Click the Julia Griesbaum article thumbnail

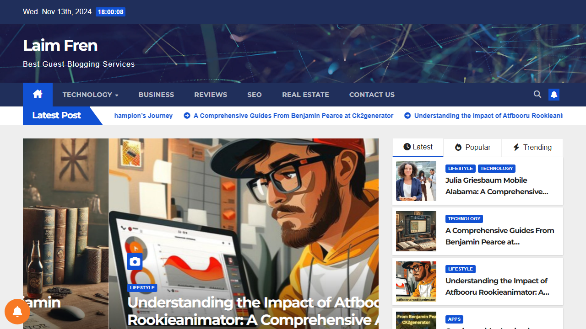pos(416,181)
